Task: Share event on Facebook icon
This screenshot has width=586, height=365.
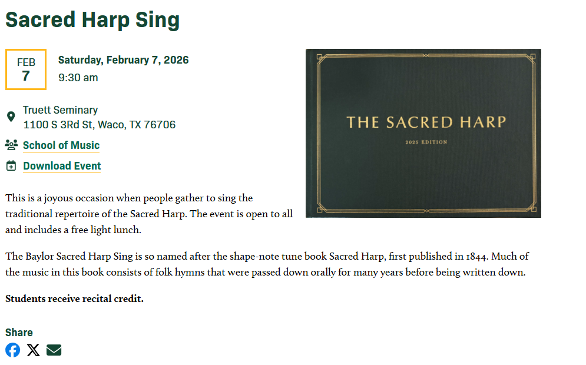Action: (x=12, y=350)
